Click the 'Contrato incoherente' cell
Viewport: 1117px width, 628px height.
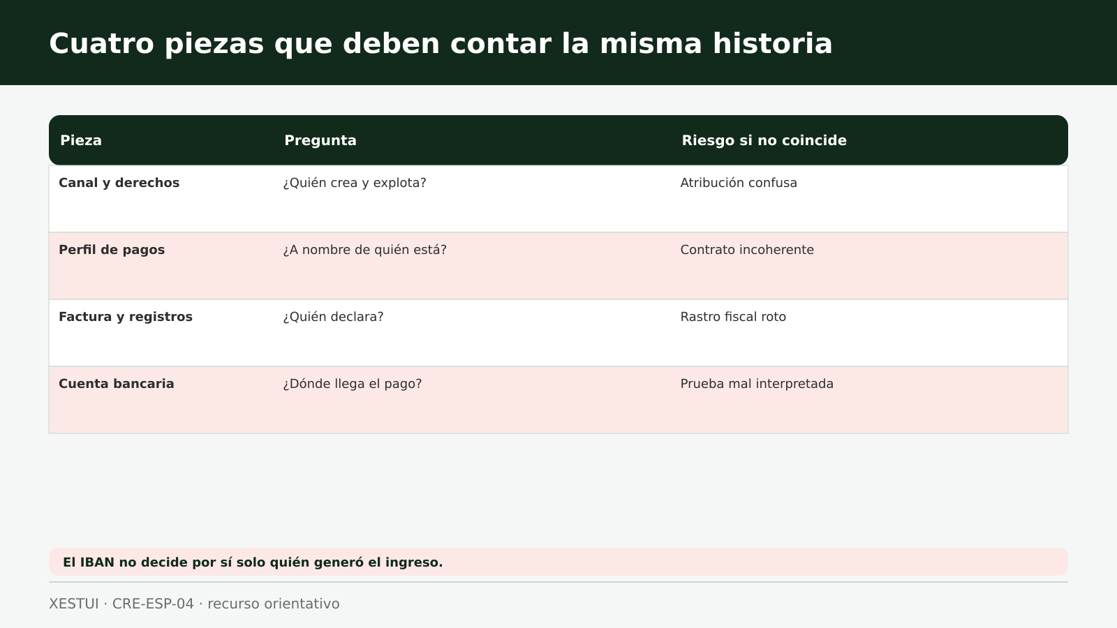[747, 250]
